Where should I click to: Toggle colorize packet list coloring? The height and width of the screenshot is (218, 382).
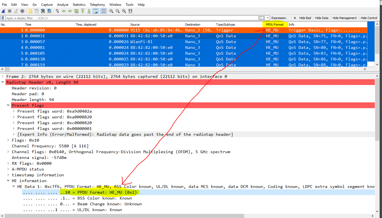pos(103,11)
